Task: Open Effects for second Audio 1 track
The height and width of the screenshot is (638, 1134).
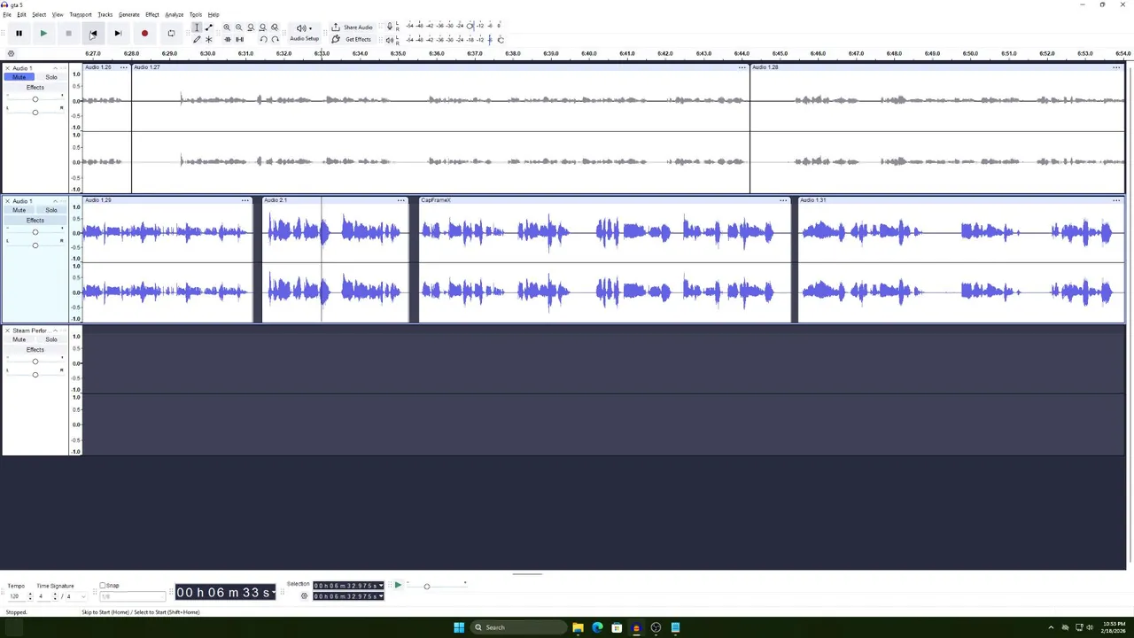Action: (x=35, y=221)
